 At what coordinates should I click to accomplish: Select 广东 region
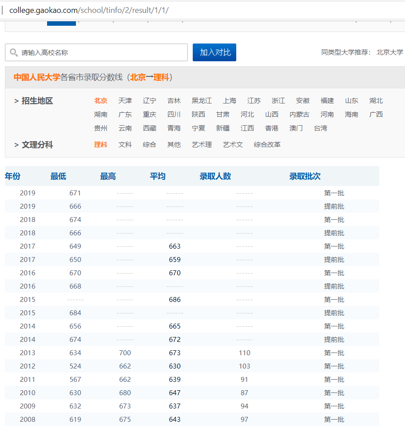click(125, 115)
